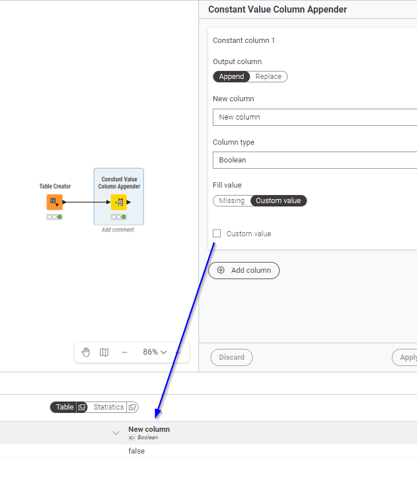Switch to the Table tab

(64, 407)
